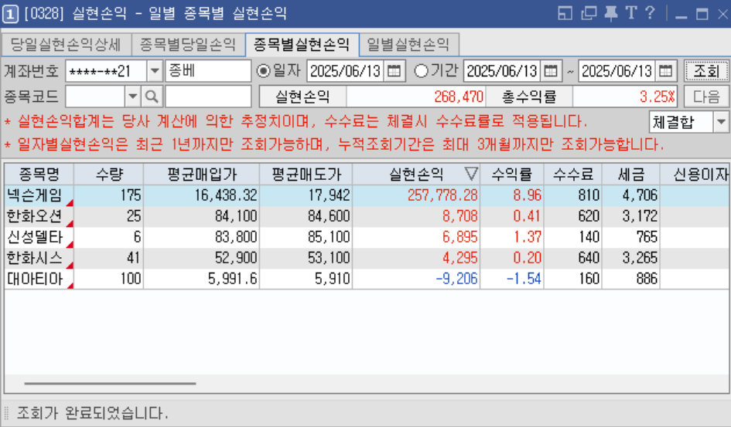Expand the account number dropdown
Image resolution: width=731 pixels, height=427 pixels.
(x=154, y=71)
